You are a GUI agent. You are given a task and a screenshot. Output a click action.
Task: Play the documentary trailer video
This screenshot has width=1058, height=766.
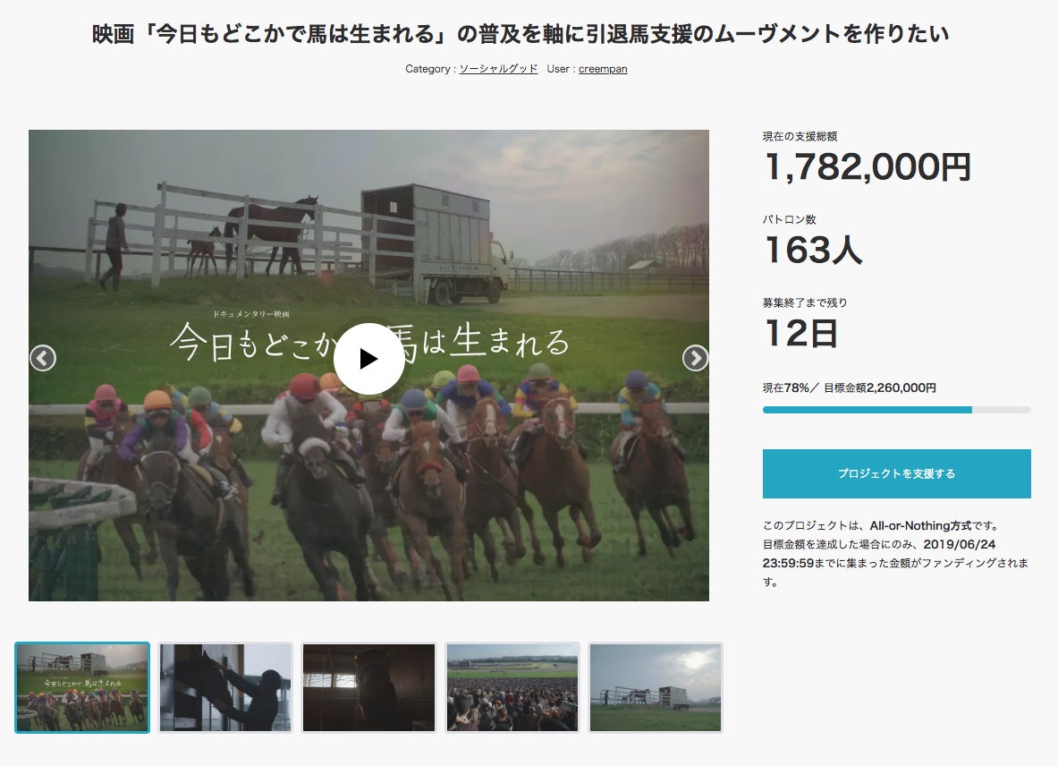point(368,358)
